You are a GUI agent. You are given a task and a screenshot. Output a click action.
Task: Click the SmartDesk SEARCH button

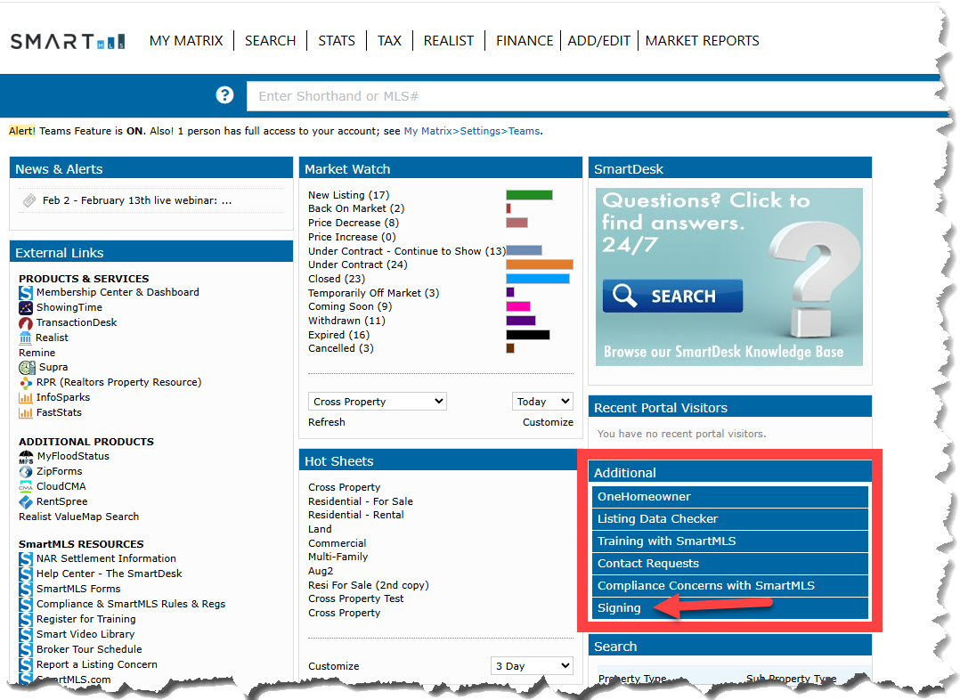[x=672, y=296]
